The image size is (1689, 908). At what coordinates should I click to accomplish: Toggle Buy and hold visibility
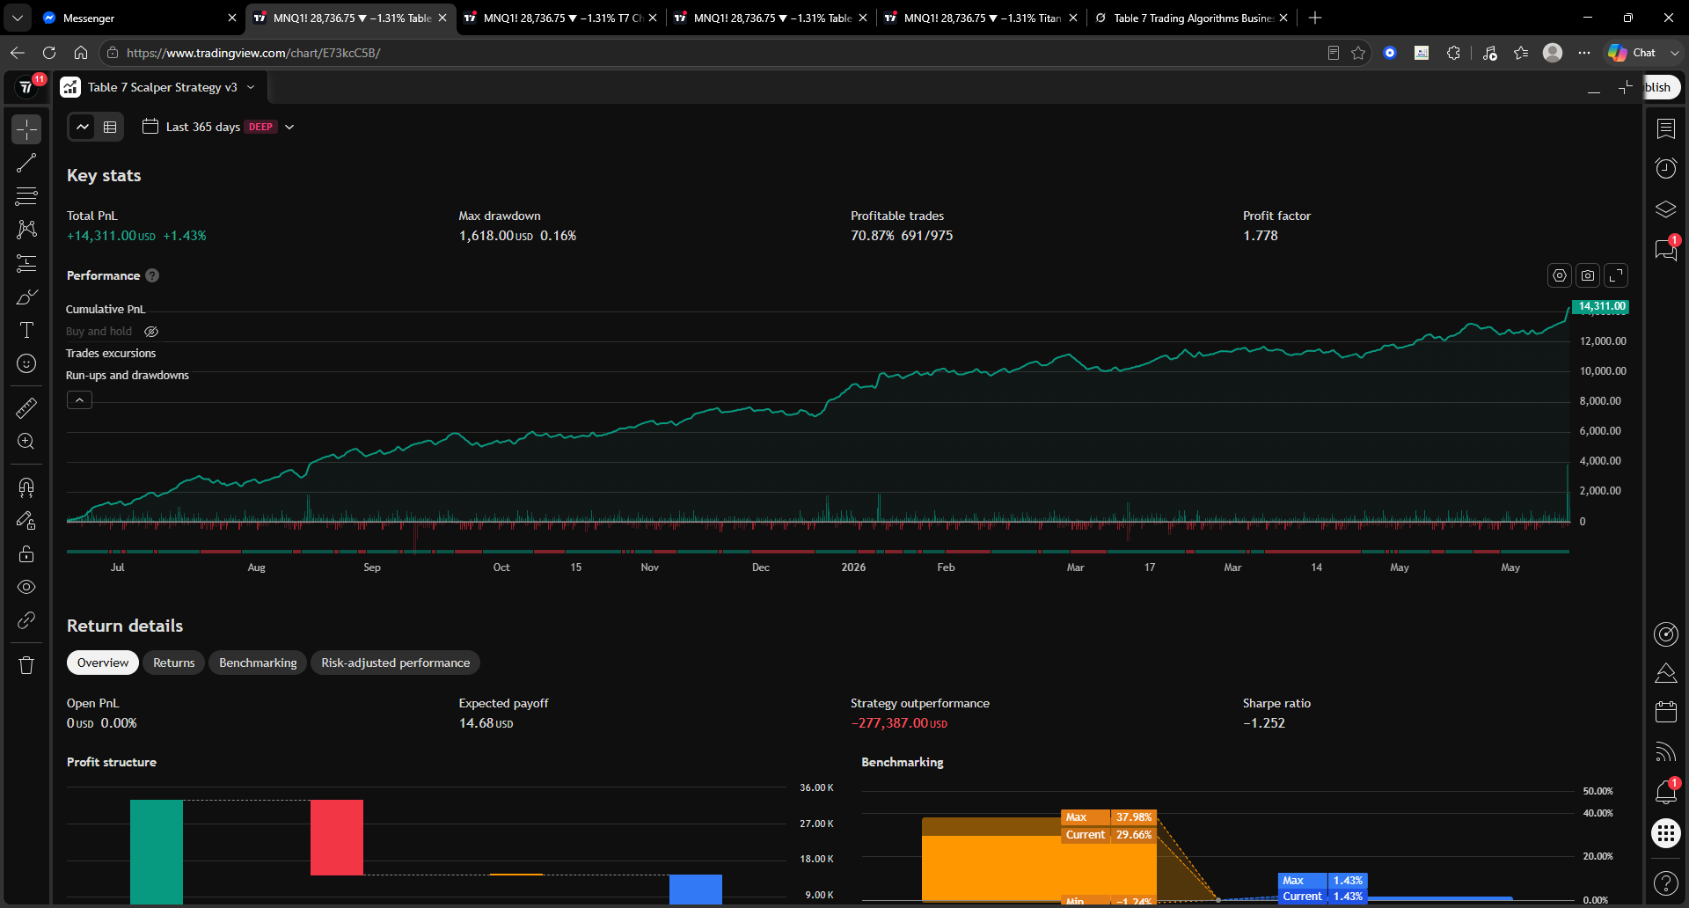(x=151, y=332)
